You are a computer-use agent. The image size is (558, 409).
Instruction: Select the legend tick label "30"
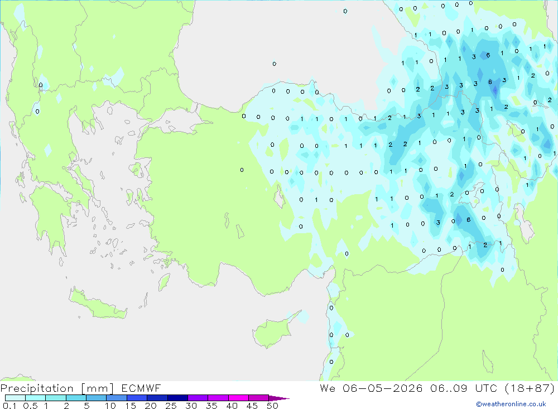[191, 406]
